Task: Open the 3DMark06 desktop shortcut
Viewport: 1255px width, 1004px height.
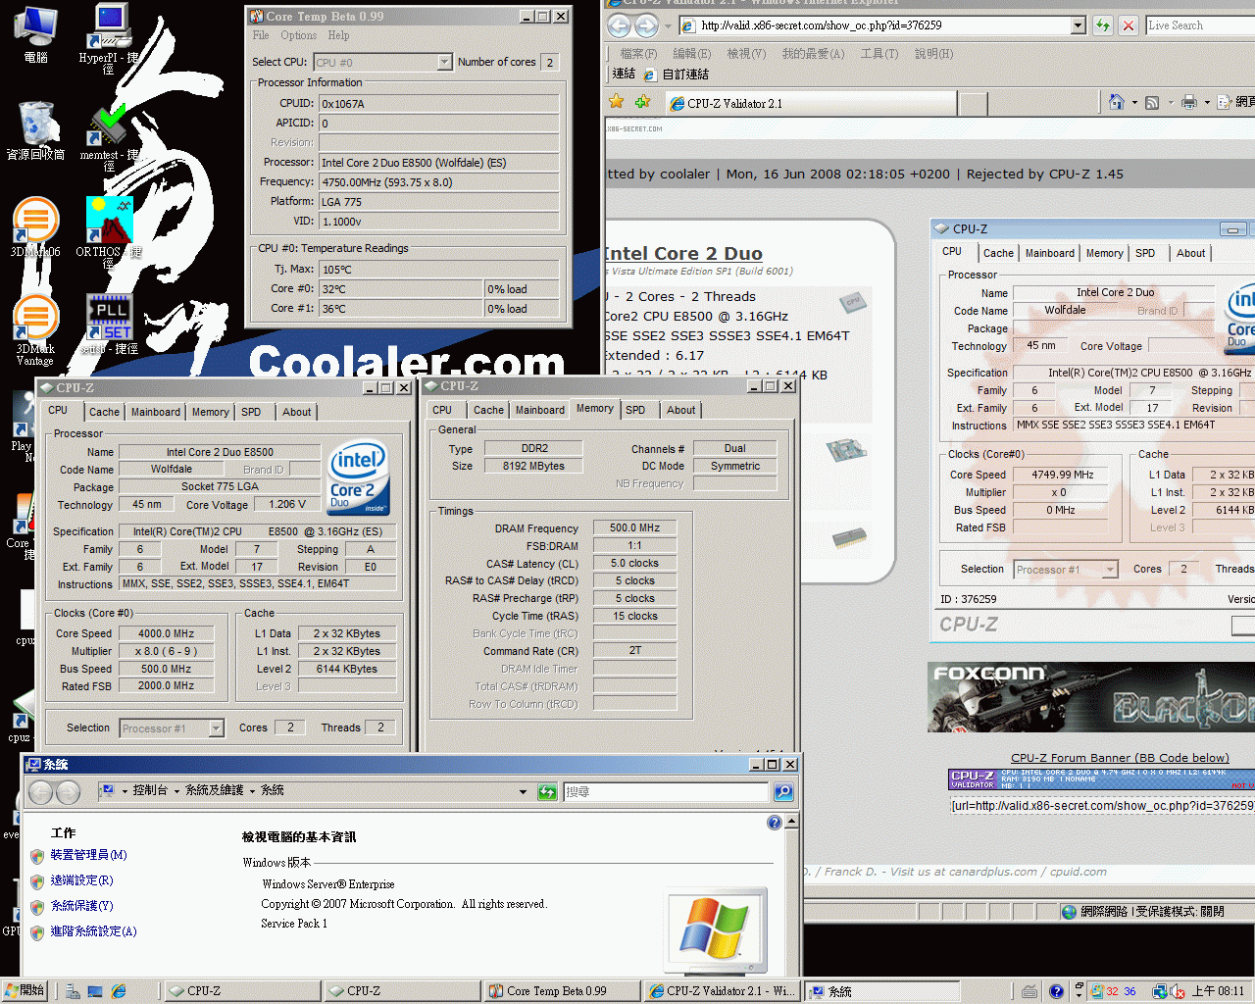Action: (35, 227)
